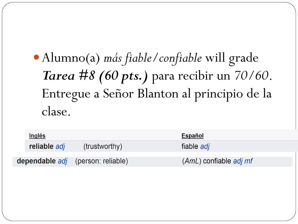The width and height of the screenshot is (298, 224).
Task: Click the Español column header
Action: [193, 136]
